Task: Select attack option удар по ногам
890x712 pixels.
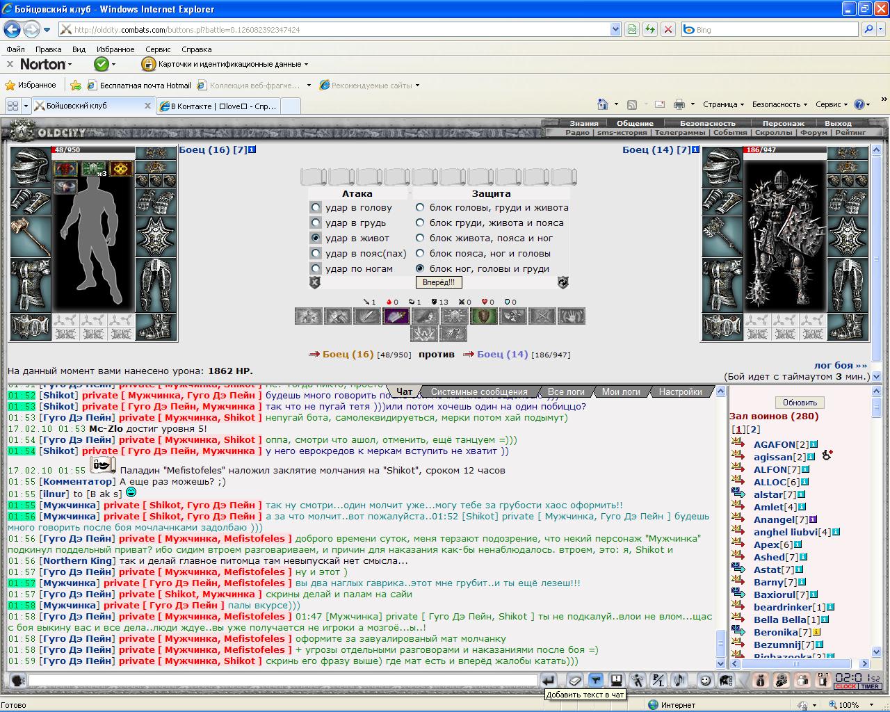Action: pyautogui.click(x=316, y=268)
